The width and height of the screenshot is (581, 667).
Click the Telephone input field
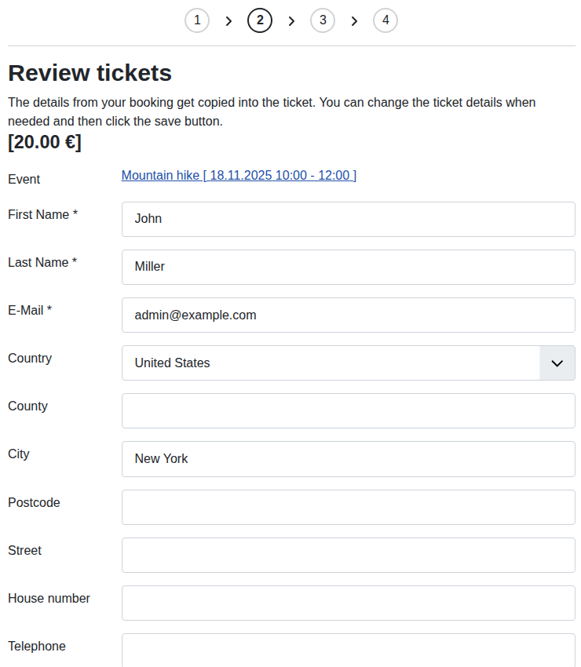click(348, 650)
